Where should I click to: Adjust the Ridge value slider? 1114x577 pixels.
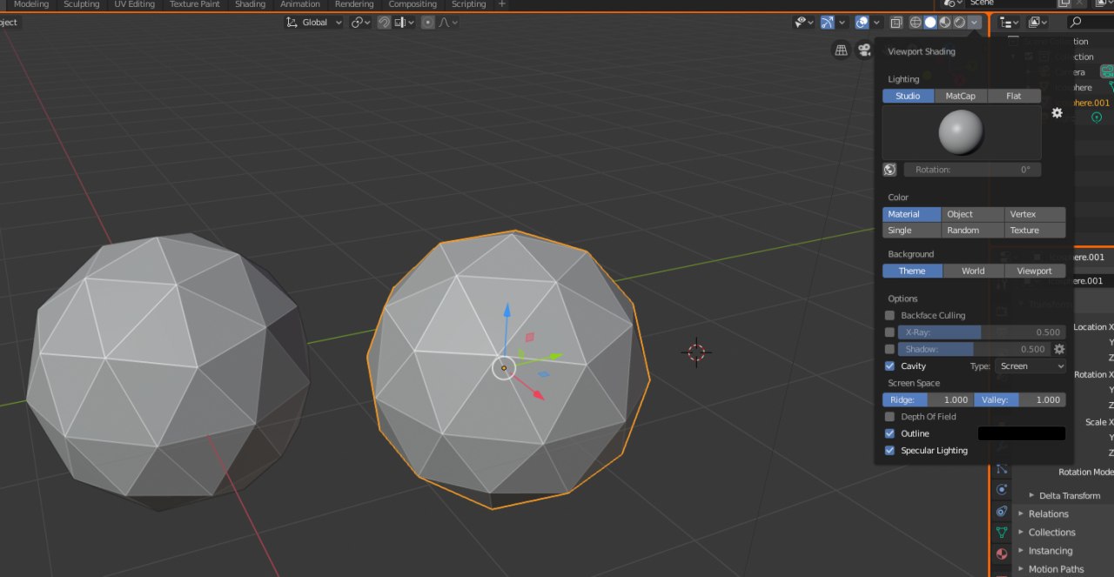coord(928,399)
